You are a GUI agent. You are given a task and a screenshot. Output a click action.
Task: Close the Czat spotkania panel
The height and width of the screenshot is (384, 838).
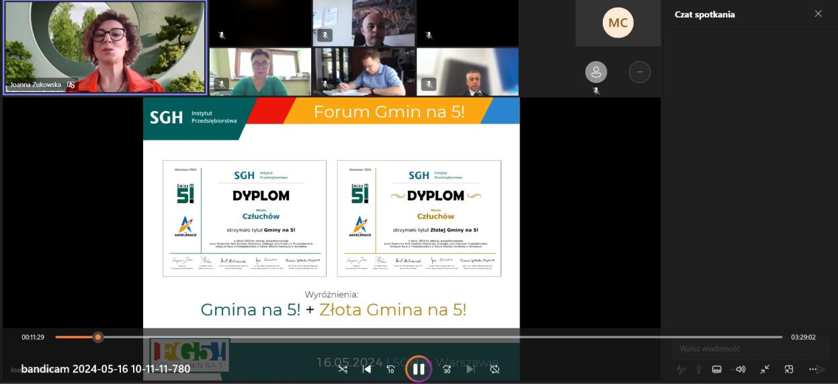pyautogui.click(x=818, y=13)
